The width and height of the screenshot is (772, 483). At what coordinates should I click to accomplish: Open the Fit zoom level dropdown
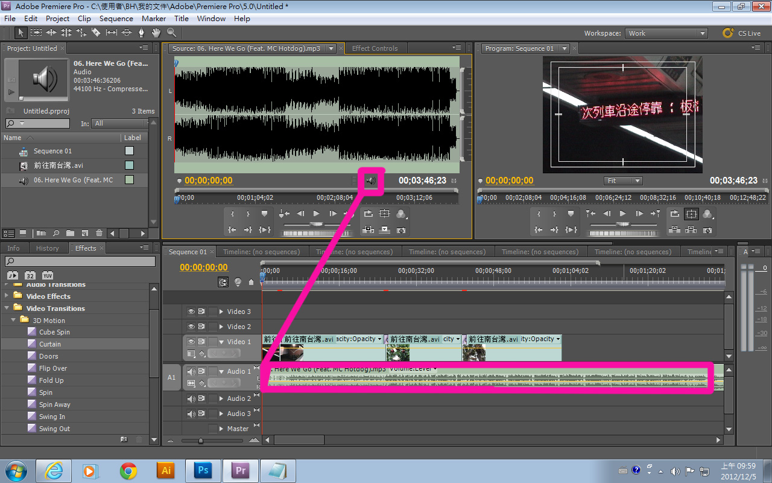point(623,181)
